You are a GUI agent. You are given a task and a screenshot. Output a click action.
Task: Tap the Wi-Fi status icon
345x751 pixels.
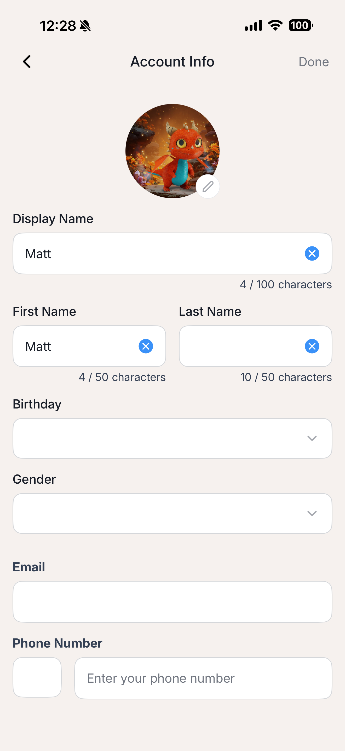(275, 25)
